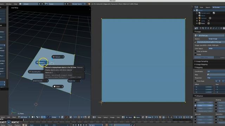Open View menu in outliner header

(201, 7)
